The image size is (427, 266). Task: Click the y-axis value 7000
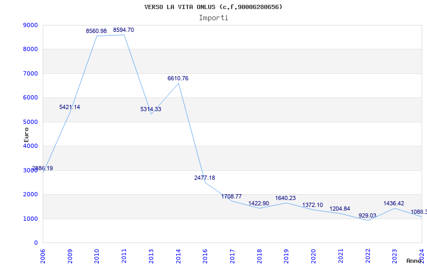30,73
